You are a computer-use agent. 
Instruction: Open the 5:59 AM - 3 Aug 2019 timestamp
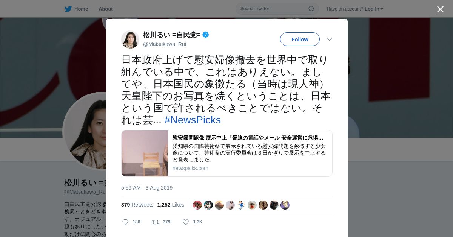[x=147, y=188]
